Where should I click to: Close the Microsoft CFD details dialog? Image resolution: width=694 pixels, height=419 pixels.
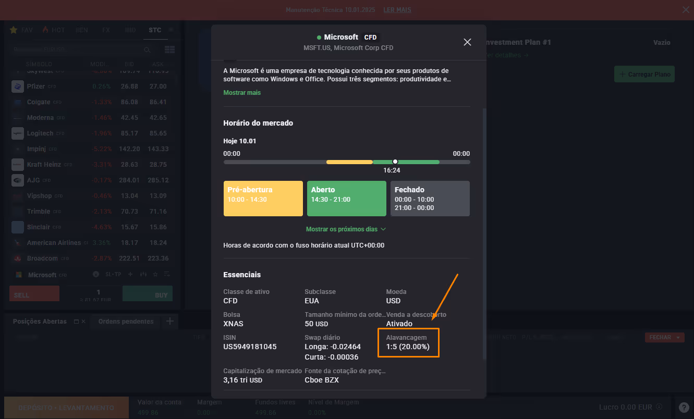[467, 42]
